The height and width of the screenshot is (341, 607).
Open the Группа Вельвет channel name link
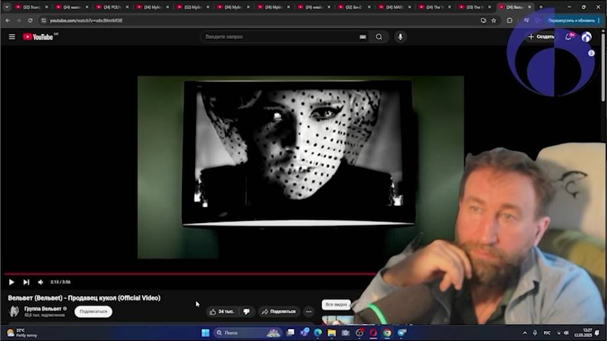coord(43,309)
